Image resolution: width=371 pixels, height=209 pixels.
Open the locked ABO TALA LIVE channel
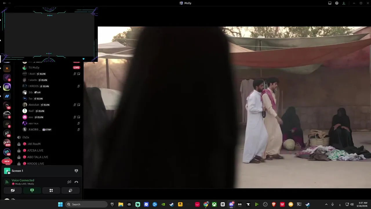point(49,157)
